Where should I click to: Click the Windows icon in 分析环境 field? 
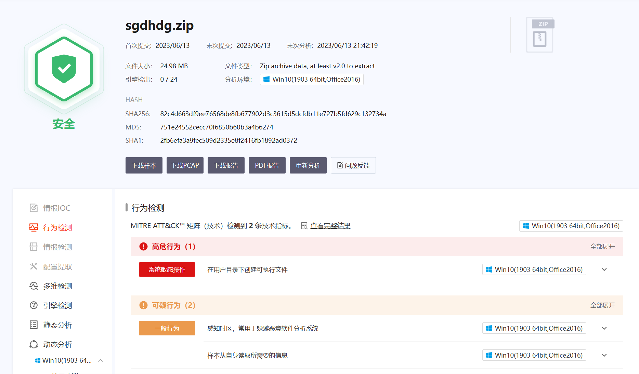(x=266, y=80)
